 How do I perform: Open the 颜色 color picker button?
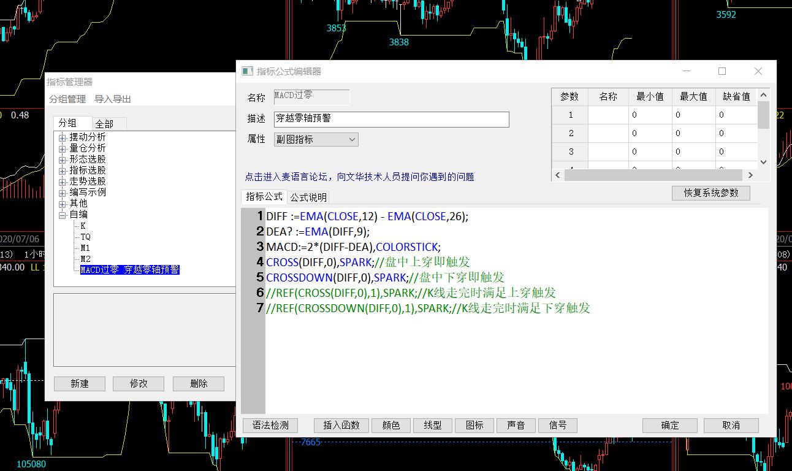(x=391, y=425)
